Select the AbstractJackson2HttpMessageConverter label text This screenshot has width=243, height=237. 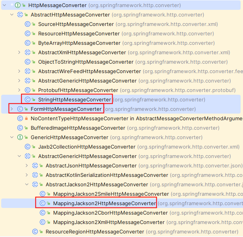pos(97,185)
